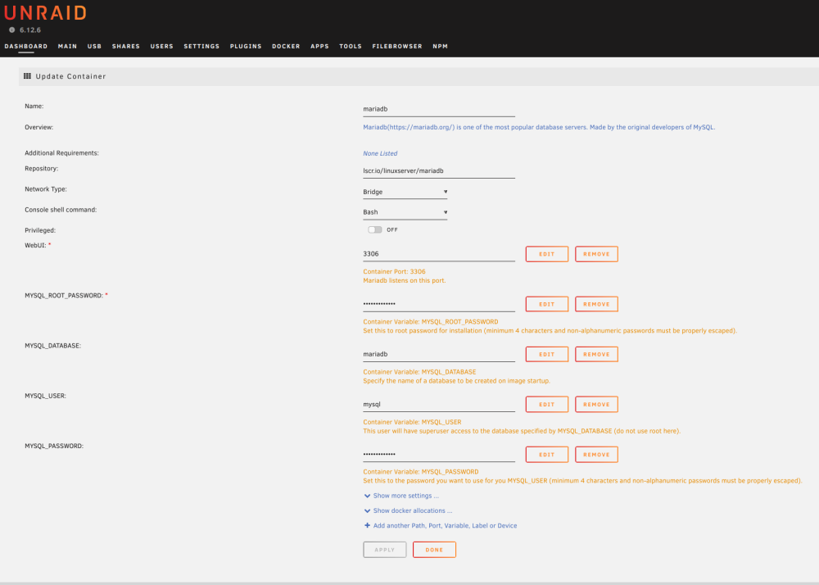Viewport: 819px width, 585px height.
Task: Click Remove for MYSQL_PASSWORD
Action: pyautogui.click(x=596, y=455)
